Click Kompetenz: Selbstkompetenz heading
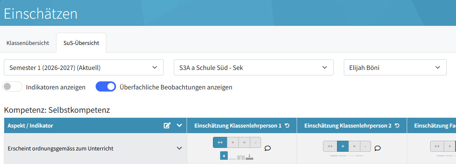 click(x=57, y=110)
